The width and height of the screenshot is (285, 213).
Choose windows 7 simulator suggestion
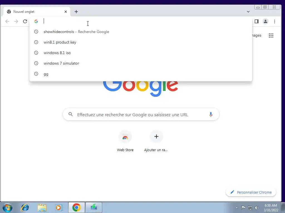click(141, 63)
